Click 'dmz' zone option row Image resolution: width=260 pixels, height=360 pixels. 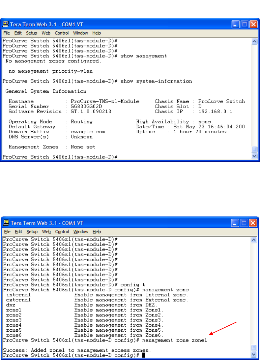click(x=82, y=305)
